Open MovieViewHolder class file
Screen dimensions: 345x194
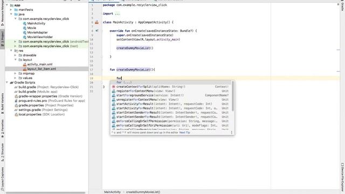pyautogui.click(x=40, y=37)
